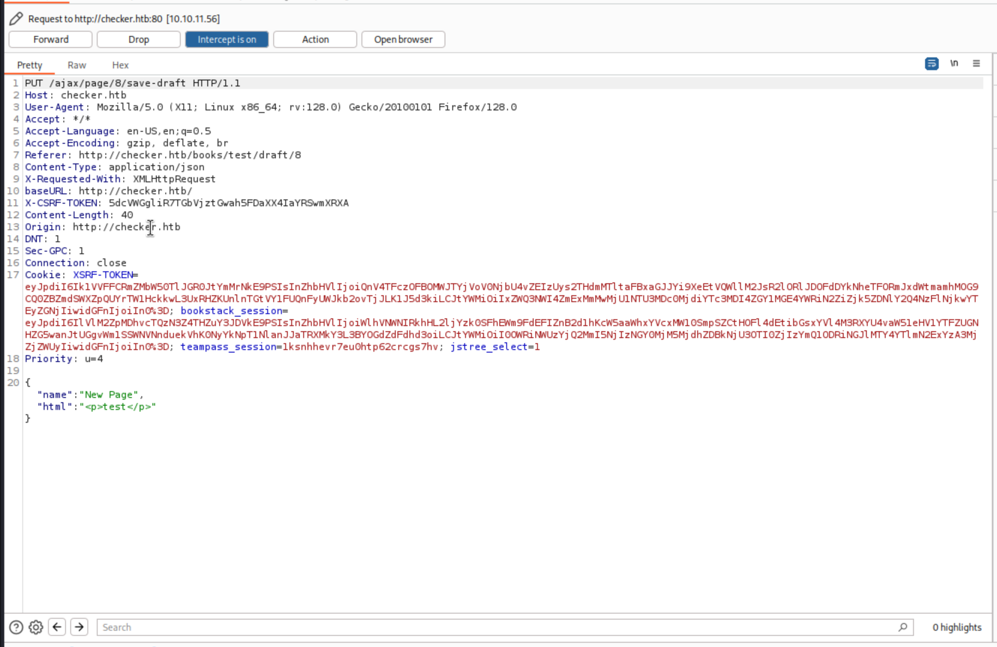The height and width of the screenshot is (647, 997).
Task: Switch to the Raw tab
Action: pos(77,65)
